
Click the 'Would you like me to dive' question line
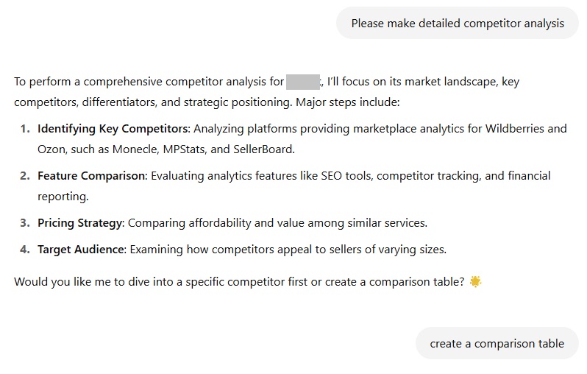click(x=239, y=282)
